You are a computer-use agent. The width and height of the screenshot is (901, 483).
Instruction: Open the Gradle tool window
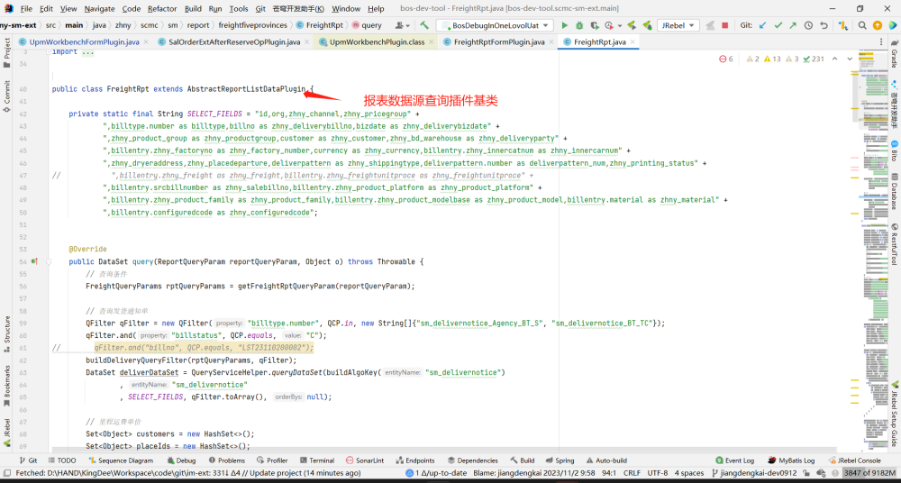[894, 53]
